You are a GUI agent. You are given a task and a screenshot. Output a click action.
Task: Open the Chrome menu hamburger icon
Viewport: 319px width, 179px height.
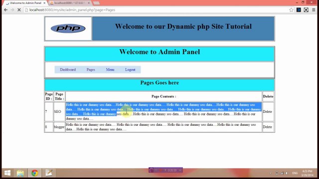(x=314, y=10)
